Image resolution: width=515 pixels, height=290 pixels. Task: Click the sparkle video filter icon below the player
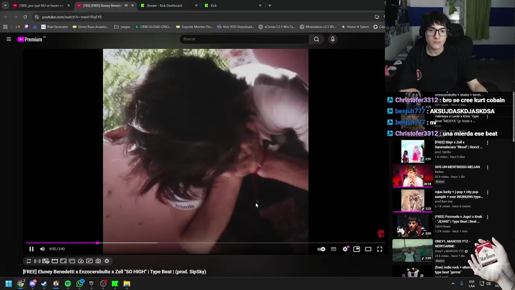coord(89,261)
